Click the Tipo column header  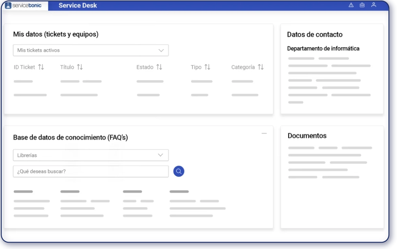coord(196,67)
